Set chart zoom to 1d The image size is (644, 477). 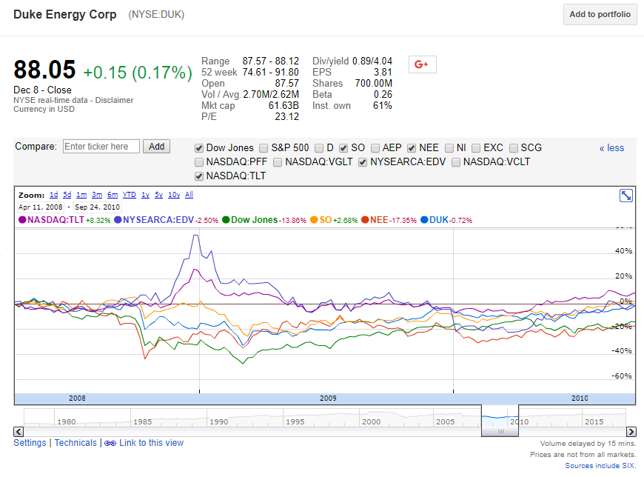pyautogui.click(x=54, y=195)
